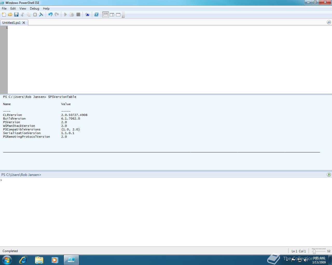
Task: Maximize the script pane layout
Action: click(x=118, y=15)
